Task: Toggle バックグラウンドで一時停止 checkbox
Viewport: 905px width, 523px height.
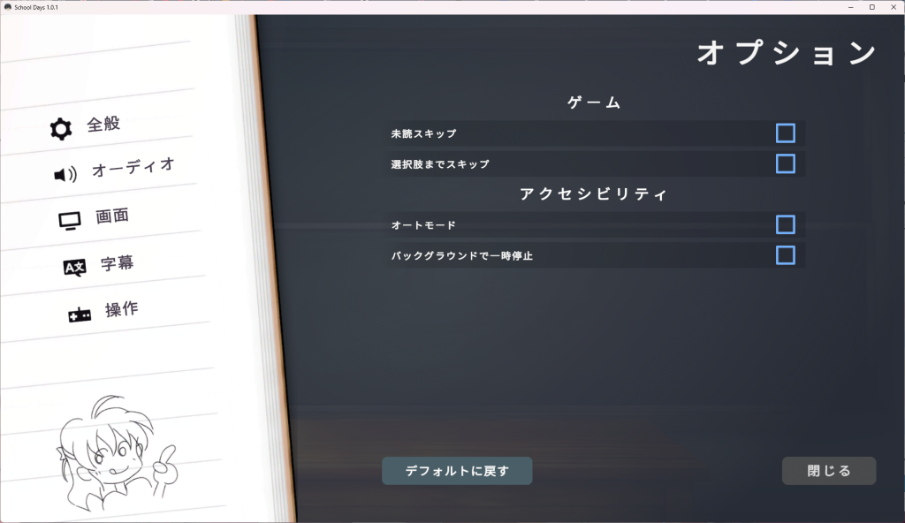Action: click(785, 255)
